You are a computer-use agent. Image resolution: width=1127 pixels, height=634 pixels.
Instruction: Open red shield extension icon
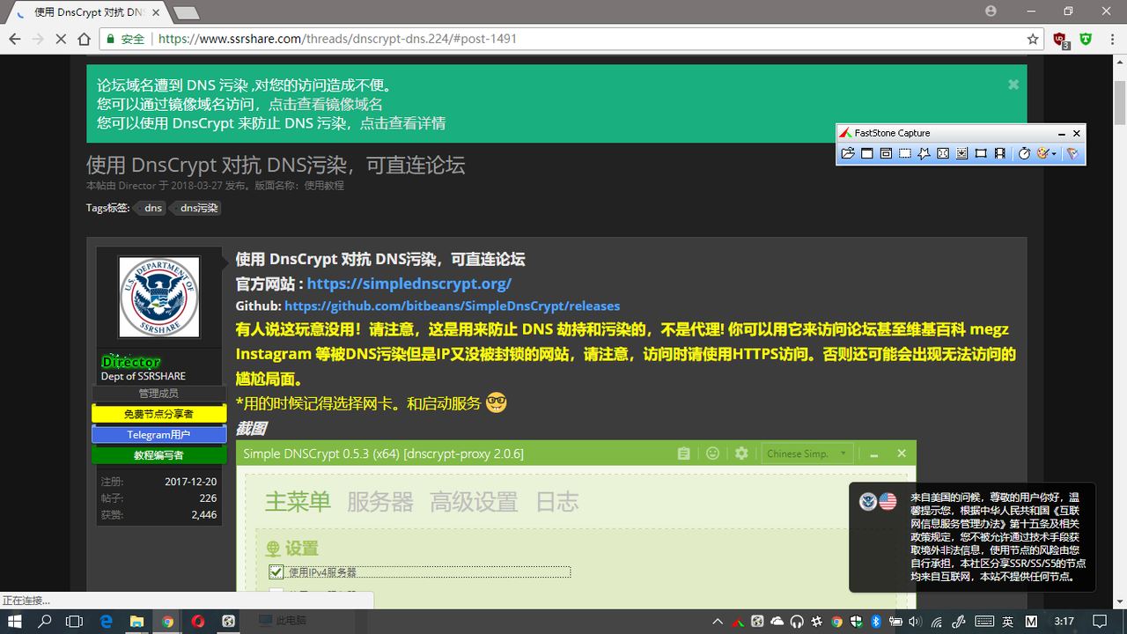pos(1060,40)
